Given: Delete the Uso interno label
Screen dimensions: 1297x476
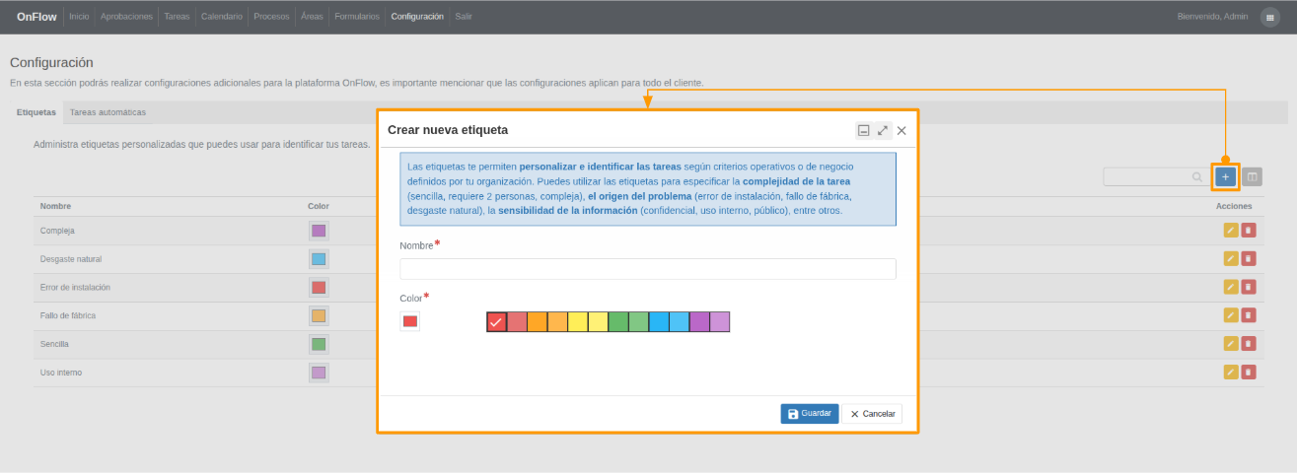Looking at the screenshot, I should coord(1249,373).
